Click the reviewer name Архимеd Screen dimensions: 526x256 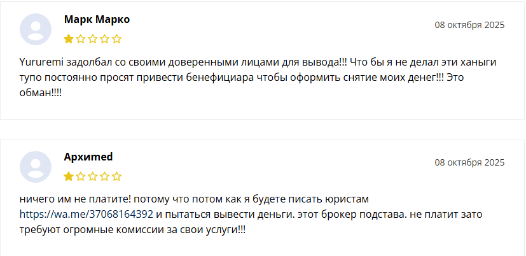click(88, 157)
